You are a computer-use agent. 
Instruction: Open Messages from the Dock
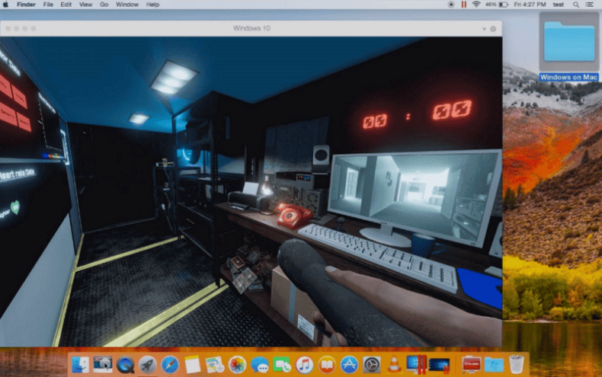click(260, 364)
